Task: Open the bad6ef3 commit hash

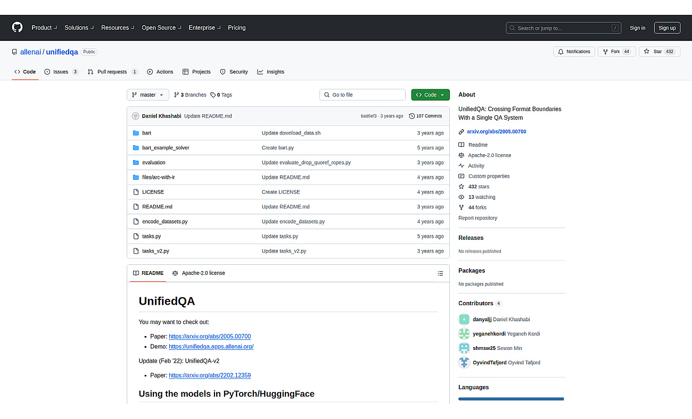Action: tap(368, 116)
